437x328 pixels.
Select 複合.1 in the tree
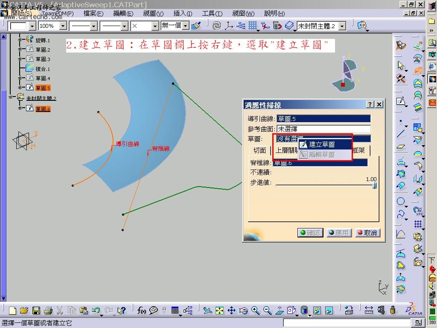(x=43, y=69)
